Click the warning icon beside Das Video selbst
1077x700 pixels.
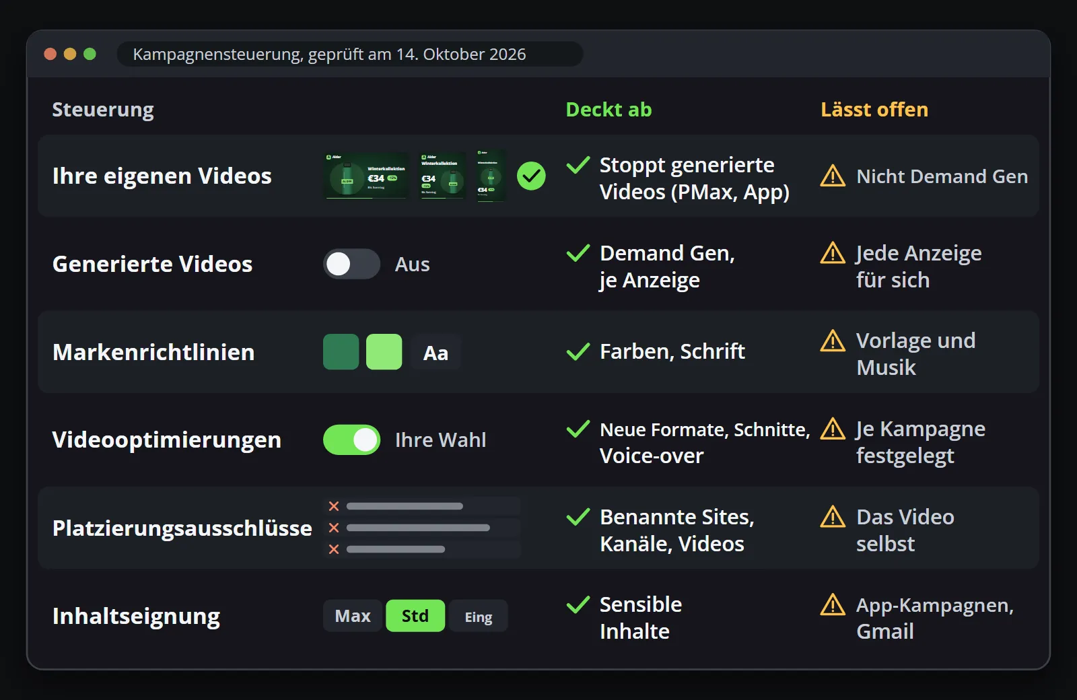[x=833, y=517]
